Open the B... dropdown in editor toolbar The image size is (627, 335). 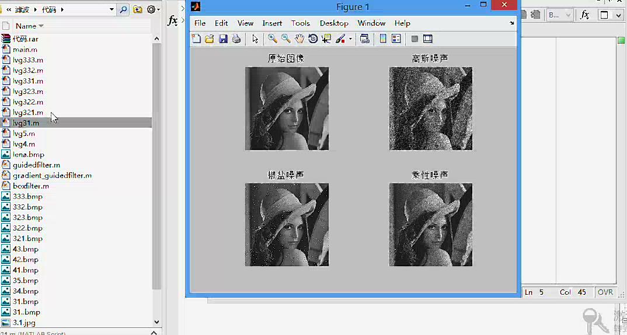(x=560, y=15)
